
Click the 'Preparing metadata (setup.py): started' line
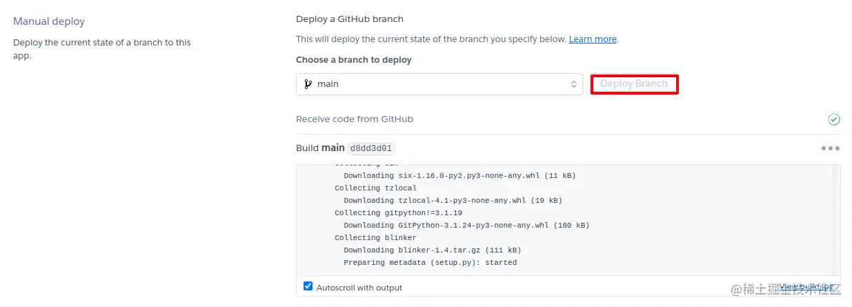pyautogui.click(x=430, y=262)
